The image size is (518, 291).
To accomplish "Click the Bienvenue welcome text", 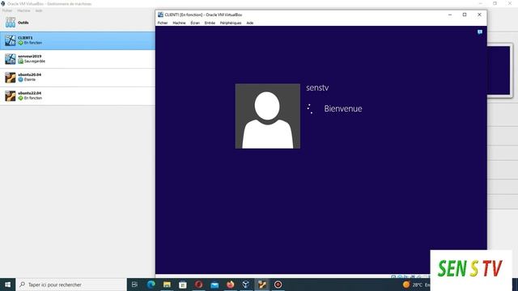I will click(343, 108).
